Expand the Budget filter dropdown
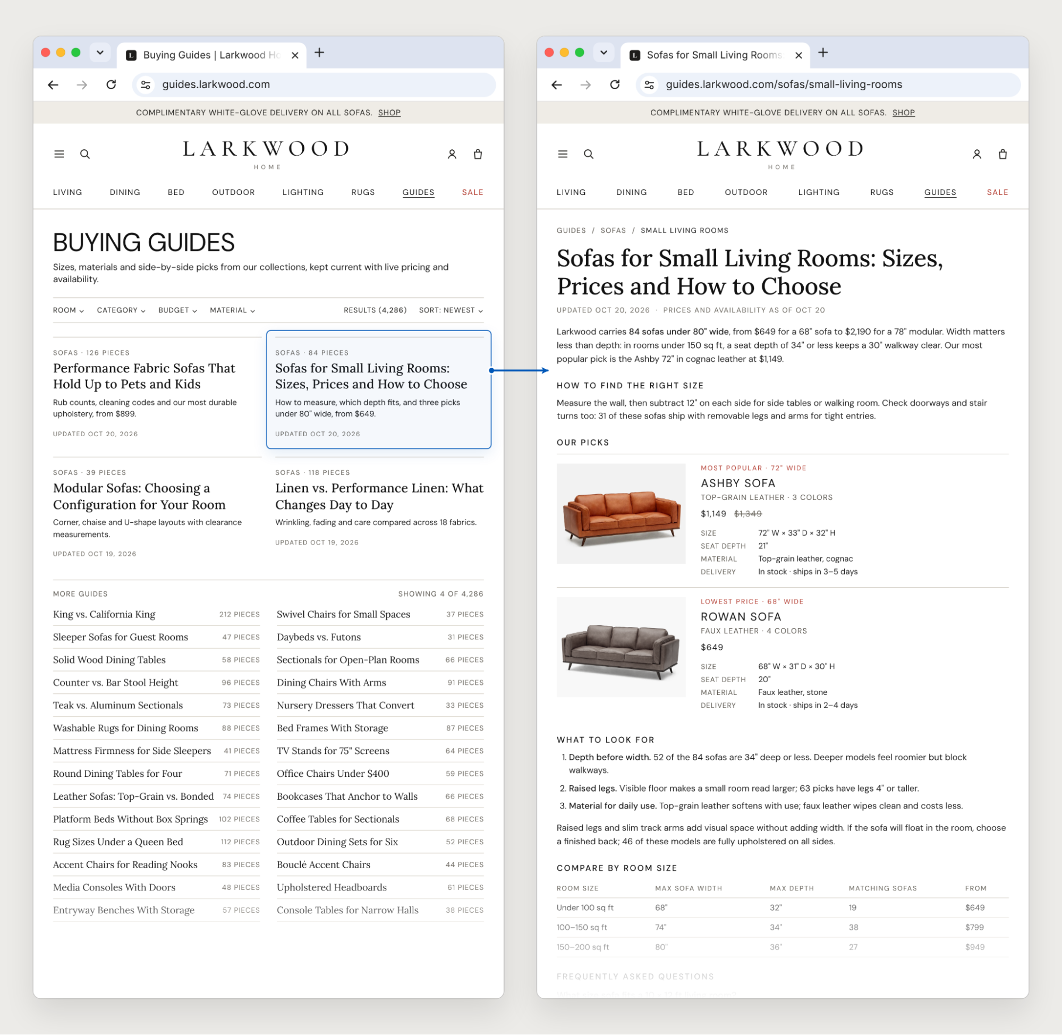1062x1035 pixels. pyautogui.click(x=178, y=310)
